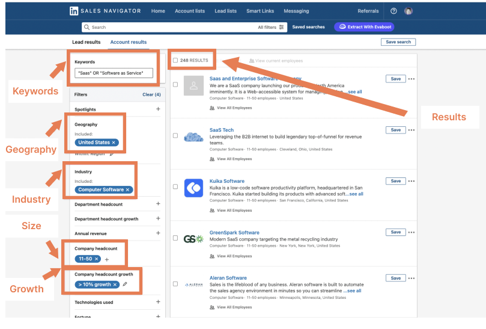
Task: Expand Aleran description with see all
Action: (x=353, y=291)
